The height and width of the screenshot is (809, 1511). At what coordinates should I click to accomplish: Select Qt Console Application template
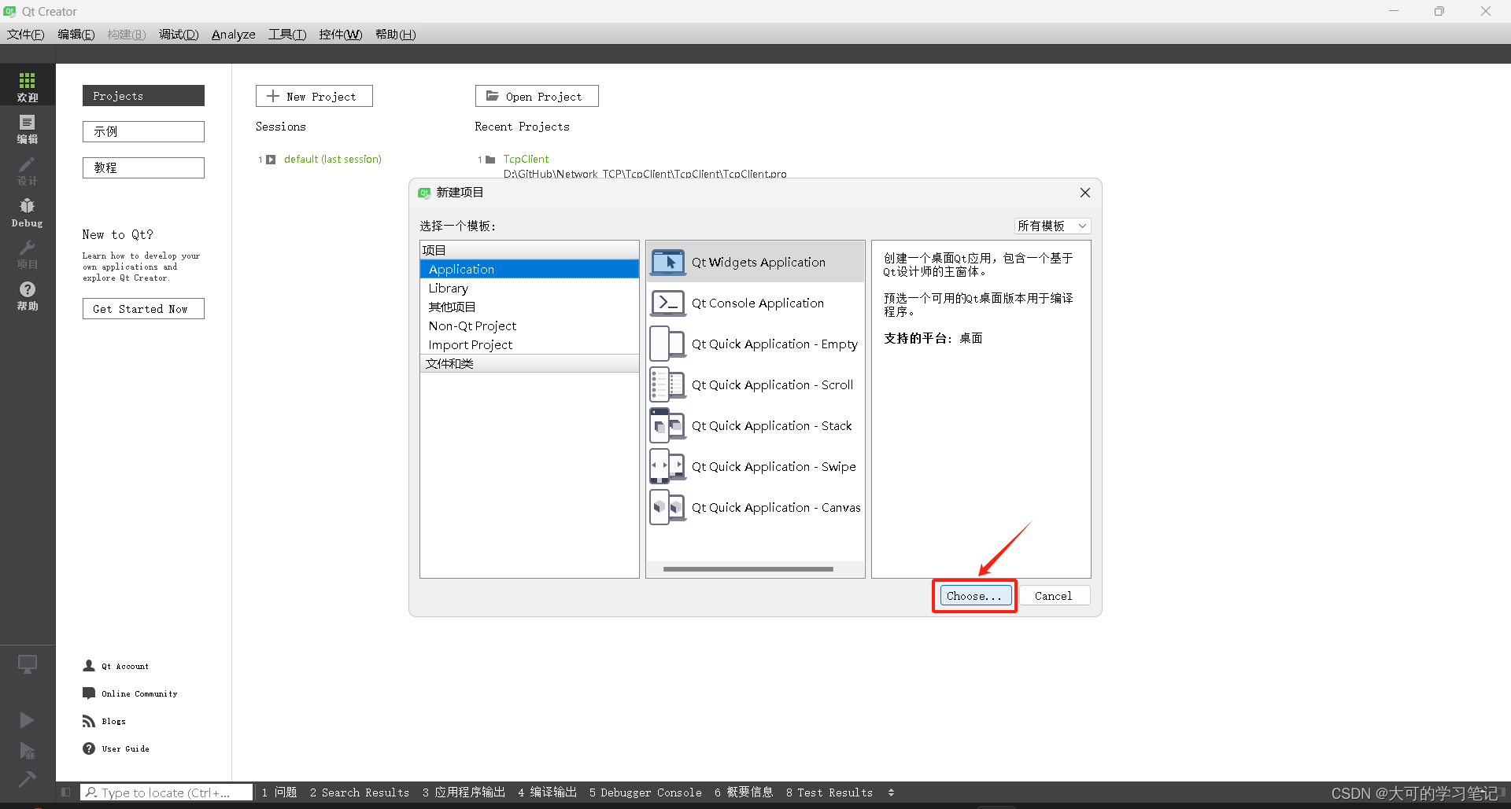point(755,303)
